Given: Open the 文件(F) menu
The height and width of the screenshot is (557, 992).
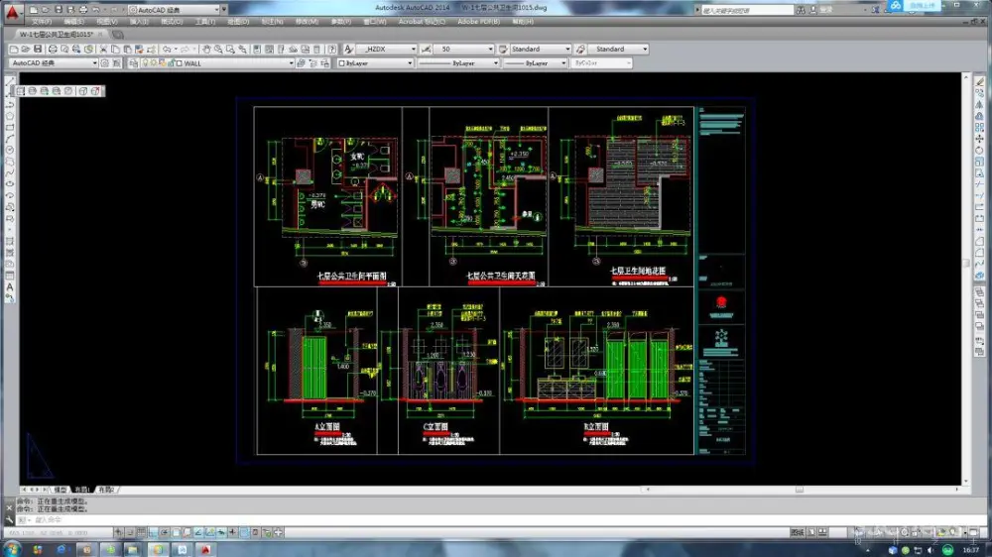Looking at the screenshot, I should pyautogui.click(x=42, y=21).
